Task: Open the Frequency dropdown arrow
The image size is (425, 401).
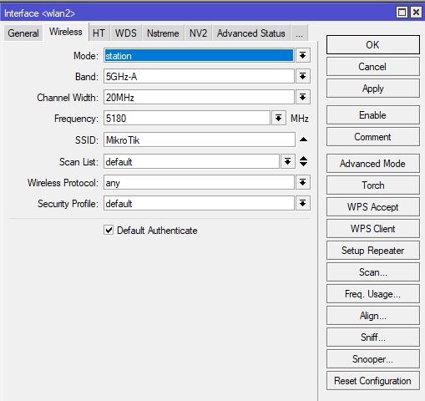Action: (x=278, y=118)
